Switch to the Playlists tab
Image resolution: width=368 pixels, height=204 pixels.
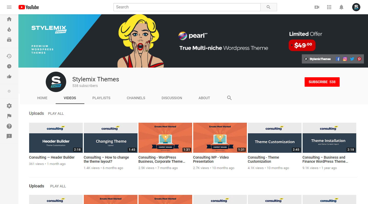(101, 98)
